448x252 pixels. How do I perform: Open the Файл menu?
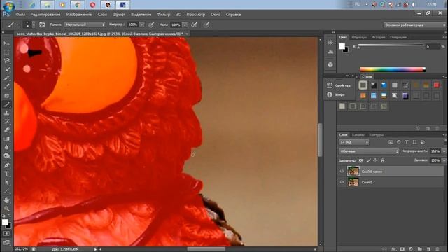[20, 14]
